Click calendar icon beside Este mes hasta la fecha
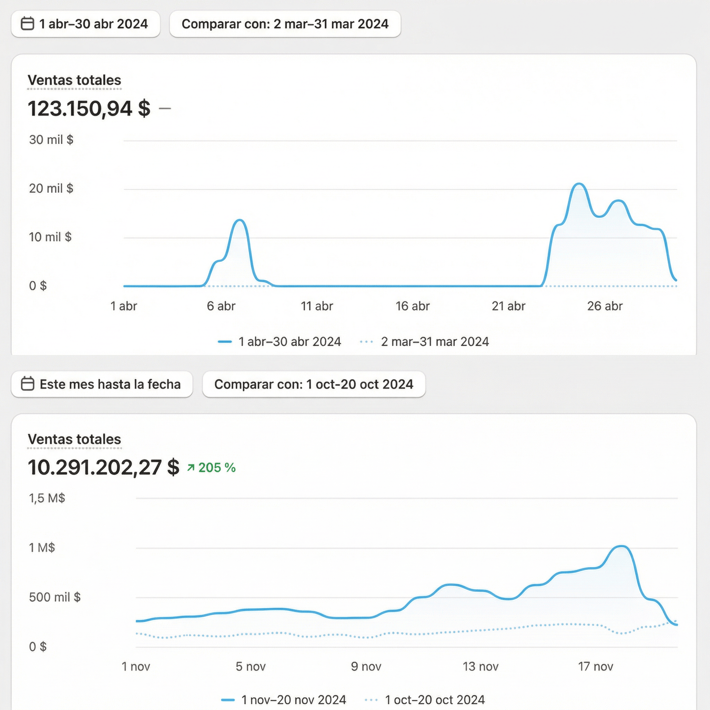 tap(27, 384)
